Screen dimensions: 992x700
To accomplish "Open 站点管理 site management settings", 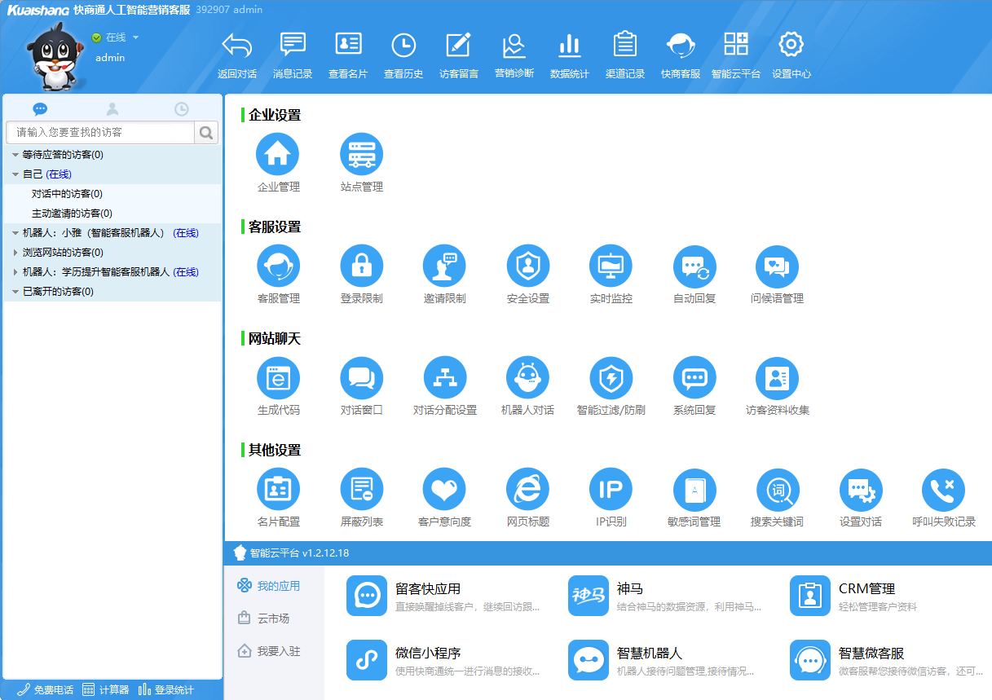I will click(x=361, y=155).
